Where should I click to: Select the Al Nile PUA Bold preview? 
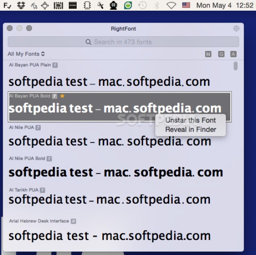tap(116, 172)
